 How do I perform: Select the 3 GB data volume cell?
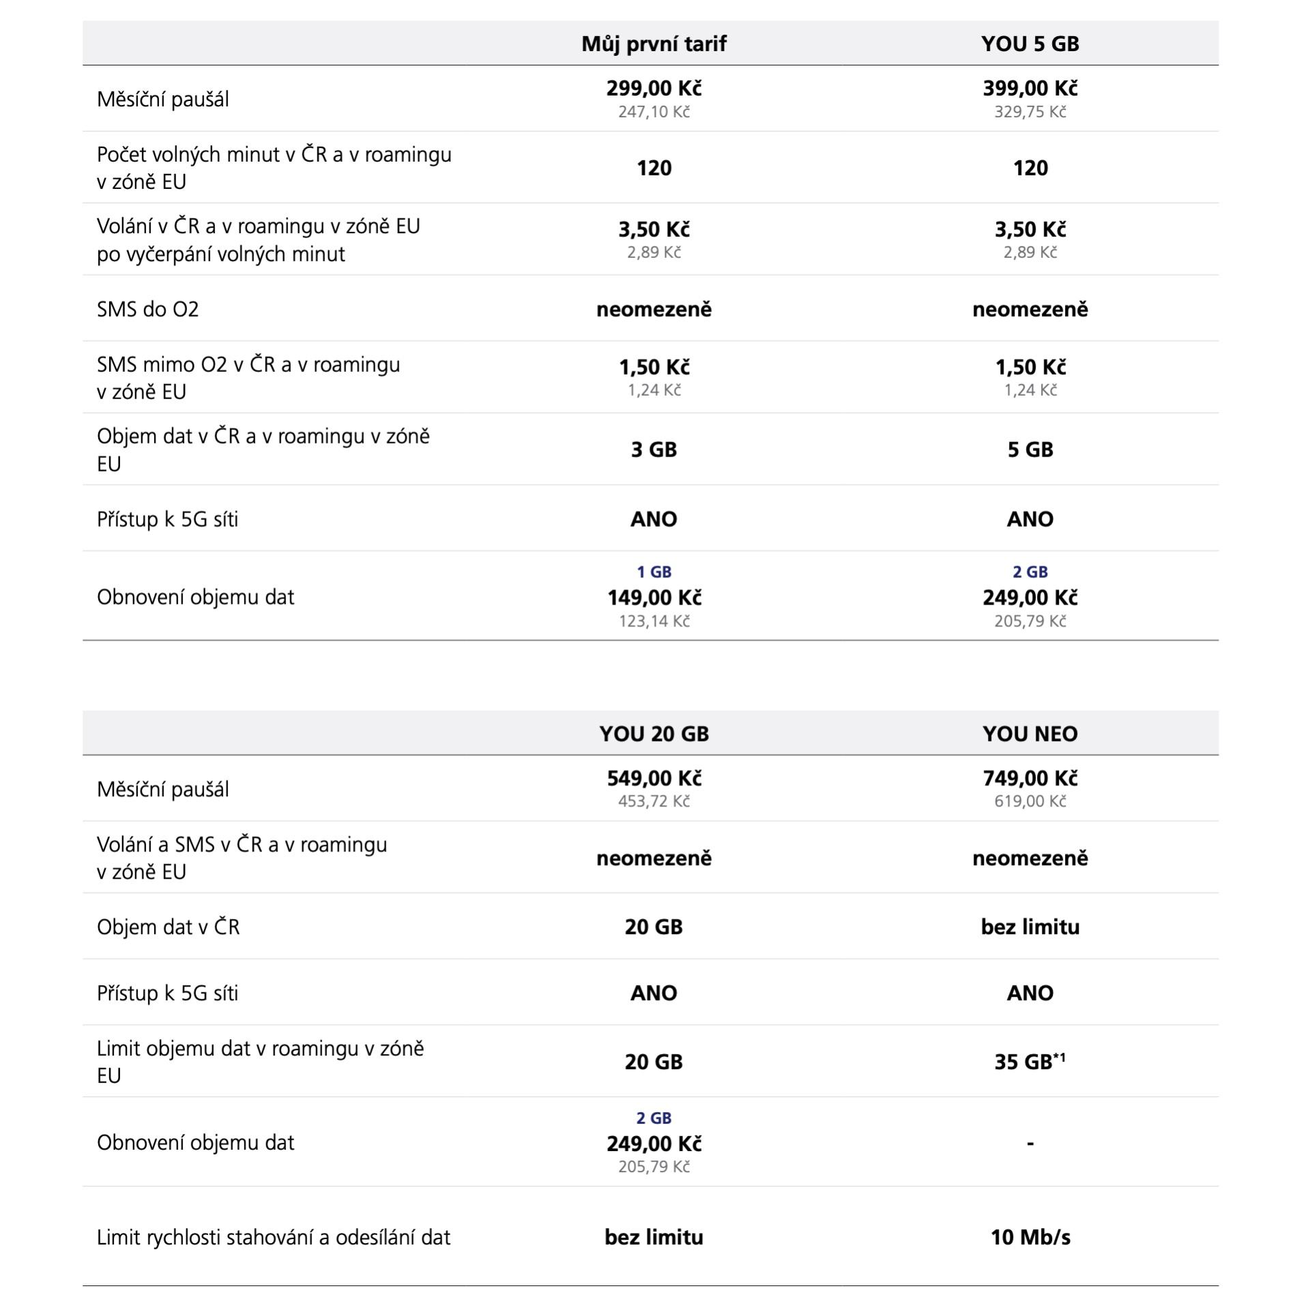[x=654, y=450]
